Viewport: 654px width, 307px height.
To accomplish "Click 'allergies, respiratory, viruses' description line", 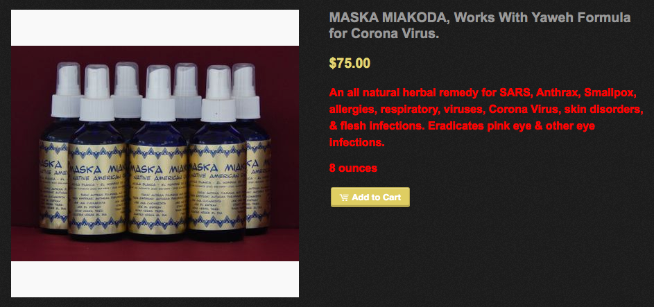I will coord(407,109).
